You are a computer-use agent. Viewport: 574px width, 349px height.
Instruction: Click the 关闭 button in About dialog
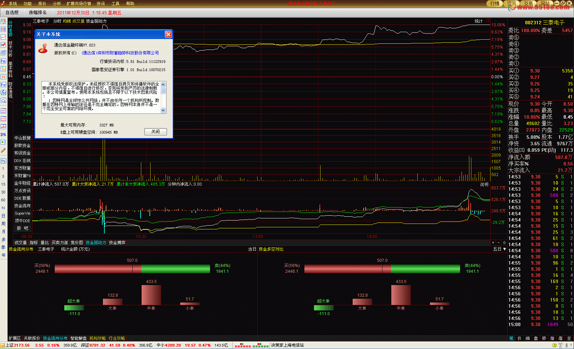tap(156, 132)
